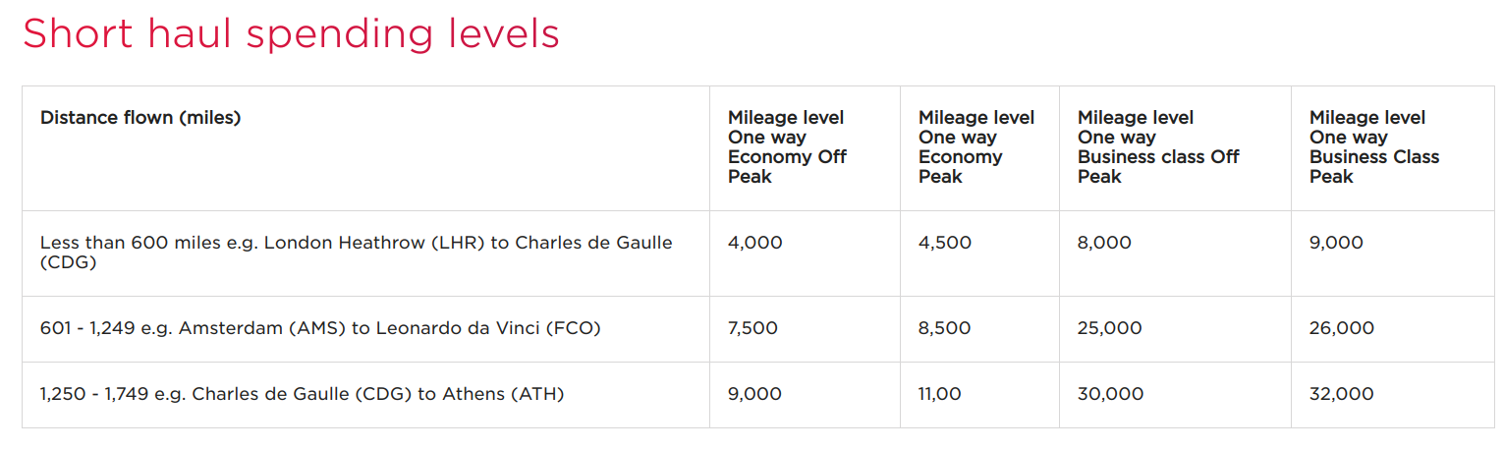This screenshot has height=450, width=1504.
Task: Select the 8,000 Business Off Peak cell
Action: click(1104, 243)
